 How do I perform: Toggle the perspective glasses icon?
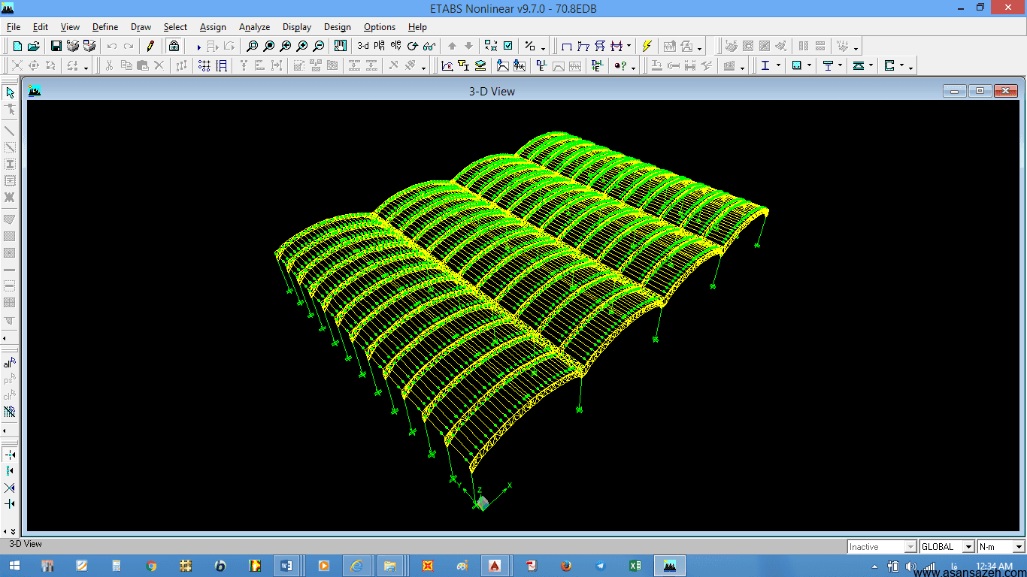[x=429, y=46]
